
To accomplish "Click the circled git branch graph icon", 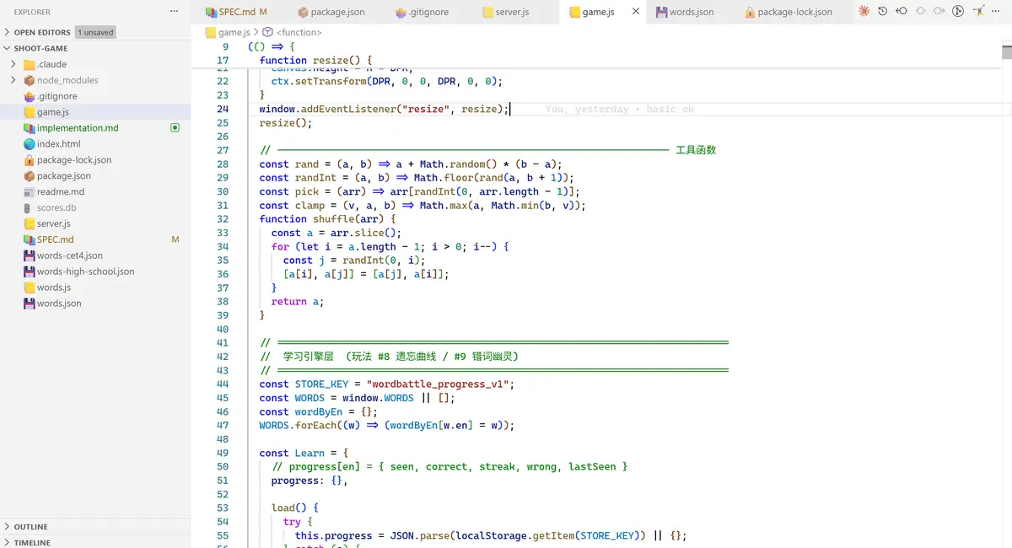I will tap(958, 11).
